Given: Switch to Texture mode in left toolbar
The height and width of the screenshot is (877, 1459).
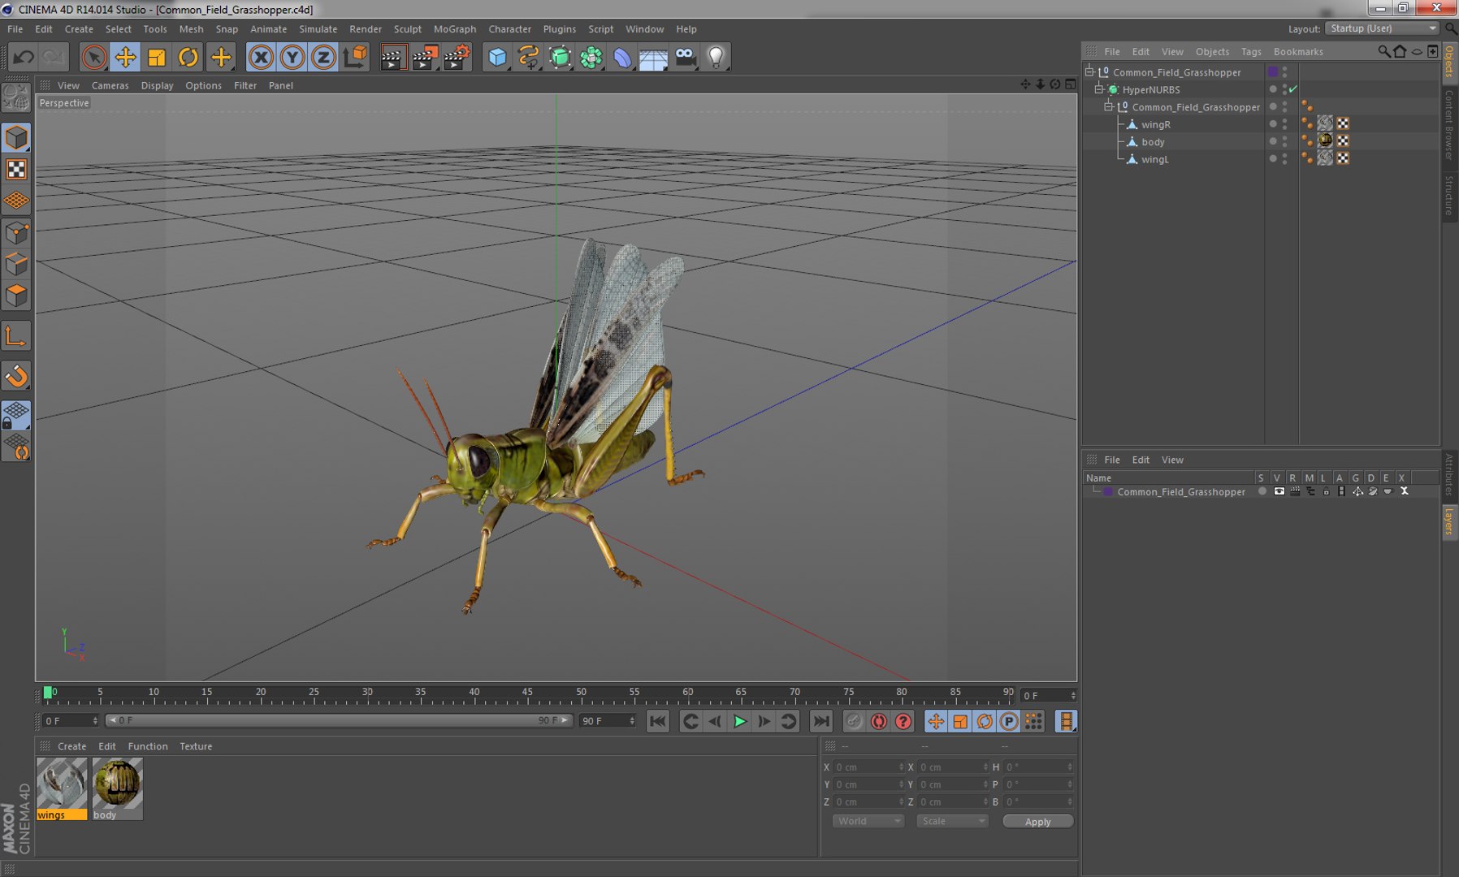Looking at the screenshot, I should [17, 169].
